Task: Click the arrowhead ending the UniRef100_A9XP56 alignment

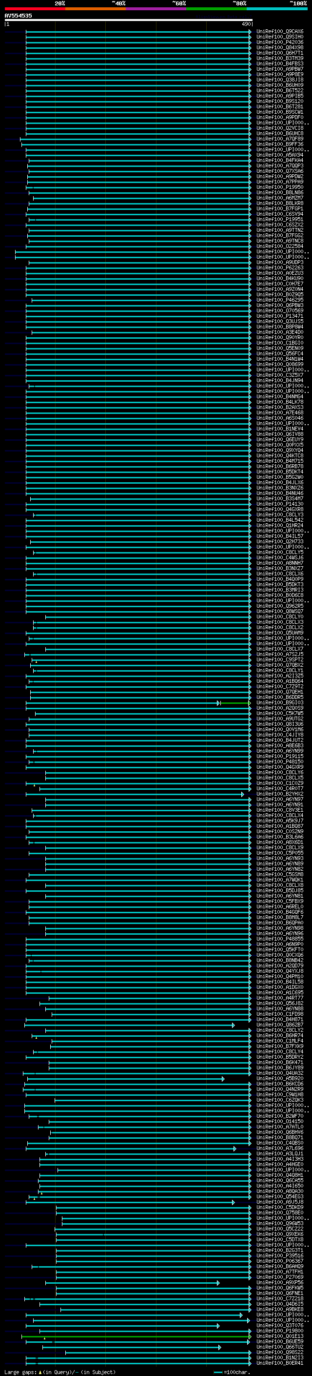Action: point(218,1283)
